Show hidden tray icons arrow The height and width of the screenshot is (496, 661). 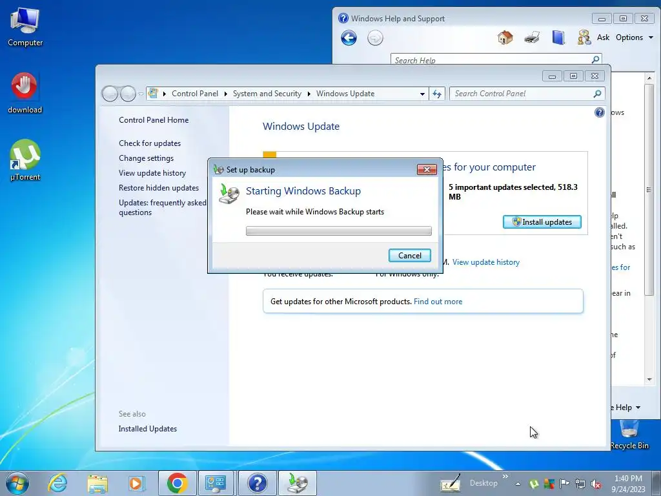click(x=518, y=484)
